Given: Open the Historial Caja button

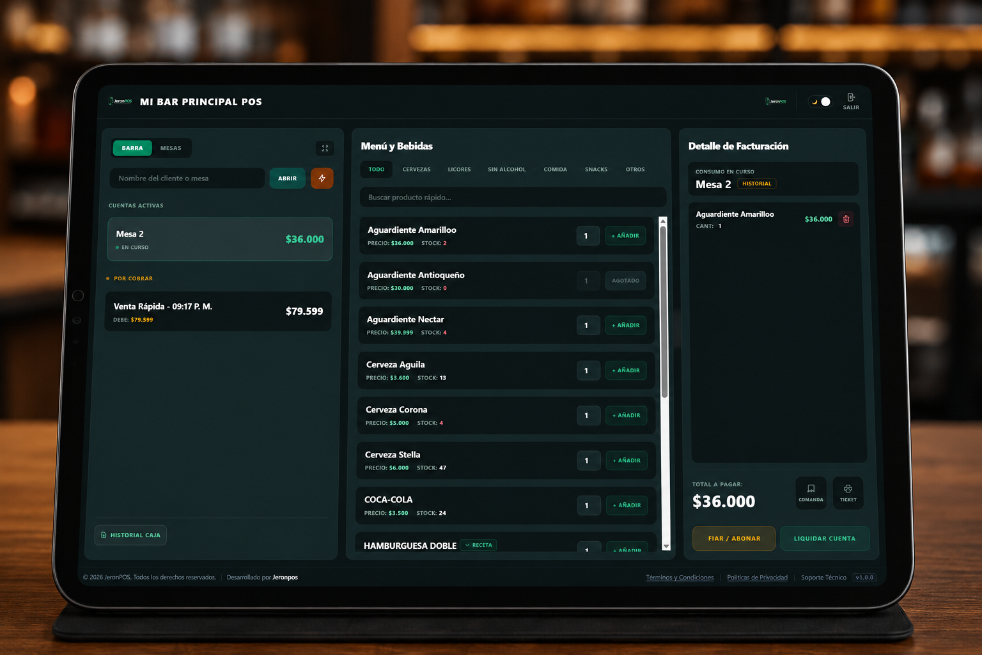Looking at the screenshot, I should (x=130, y=535).
